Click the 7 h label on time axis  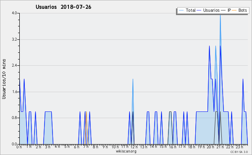[86, 147]
